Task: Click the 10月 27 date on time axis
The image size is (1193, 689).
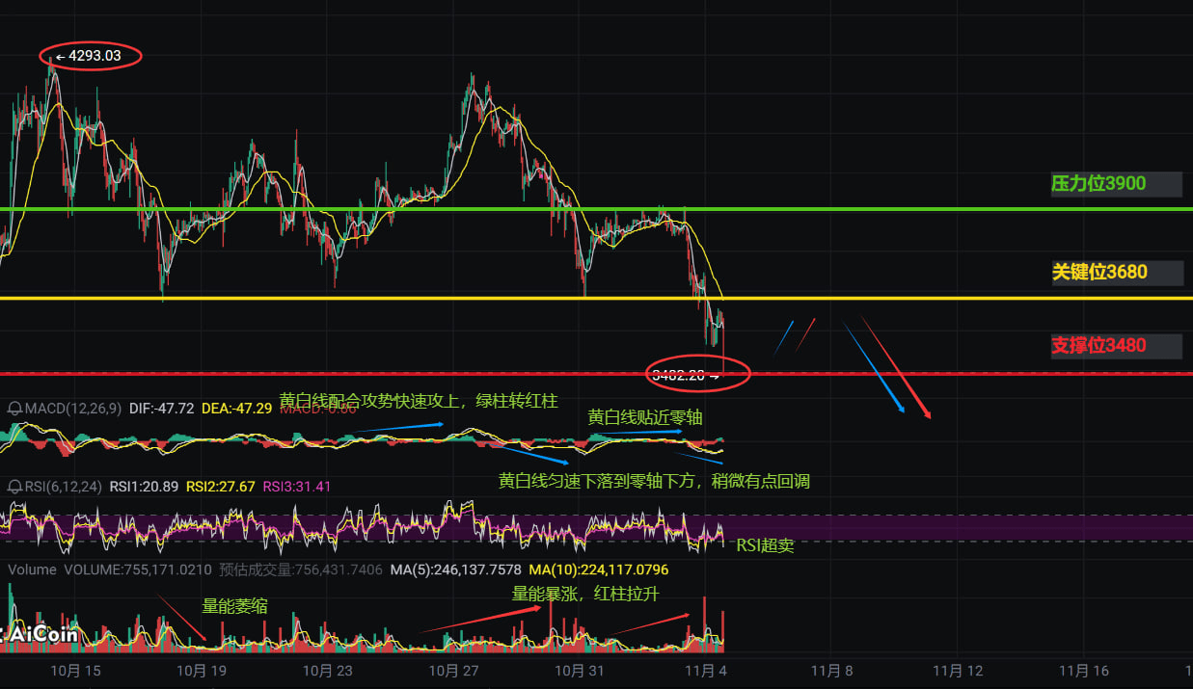Action: pos(453,671)
